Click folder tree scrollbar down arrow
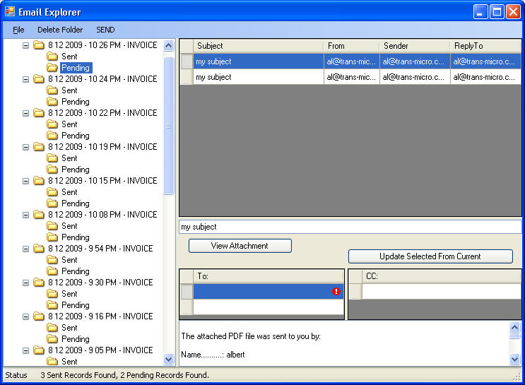Screen dimensions: 525x385 pyautogui.click(x=168, y=360)
